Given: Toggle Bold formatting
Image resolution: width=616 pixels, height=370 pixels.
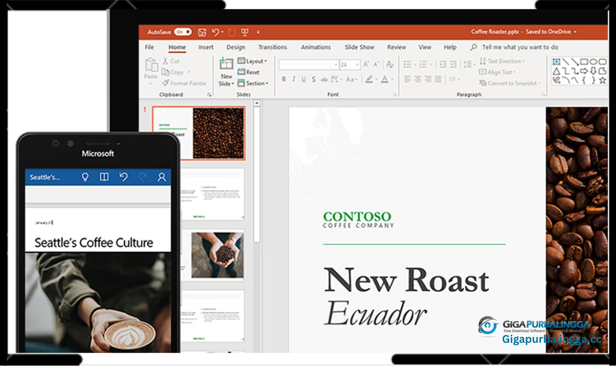Looking at the screenshot, I should point(283,79).
